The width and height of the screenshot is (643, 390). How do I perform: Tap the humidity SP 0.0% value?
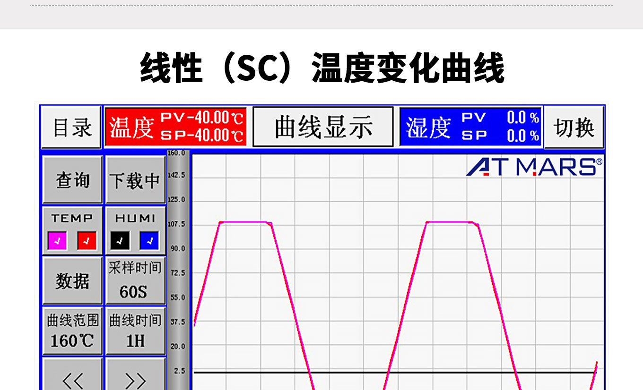[x=522, y=136]
